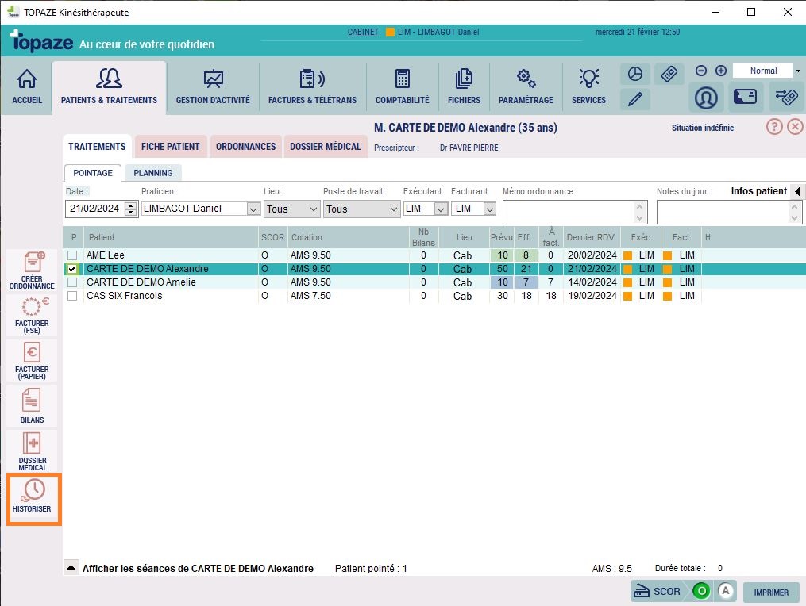
Task: Increase zoom with the plus icon
Action: (x=721, y=71)
